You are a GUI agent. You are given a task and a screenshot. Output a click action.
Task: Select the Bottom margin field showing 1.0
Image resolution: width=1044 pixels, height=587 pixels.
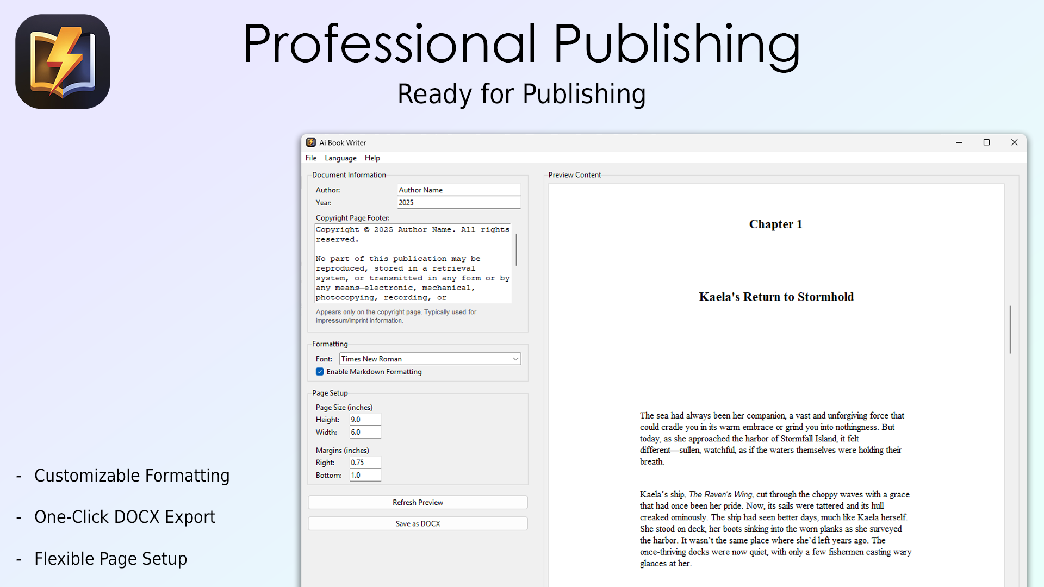coord(364,475)
